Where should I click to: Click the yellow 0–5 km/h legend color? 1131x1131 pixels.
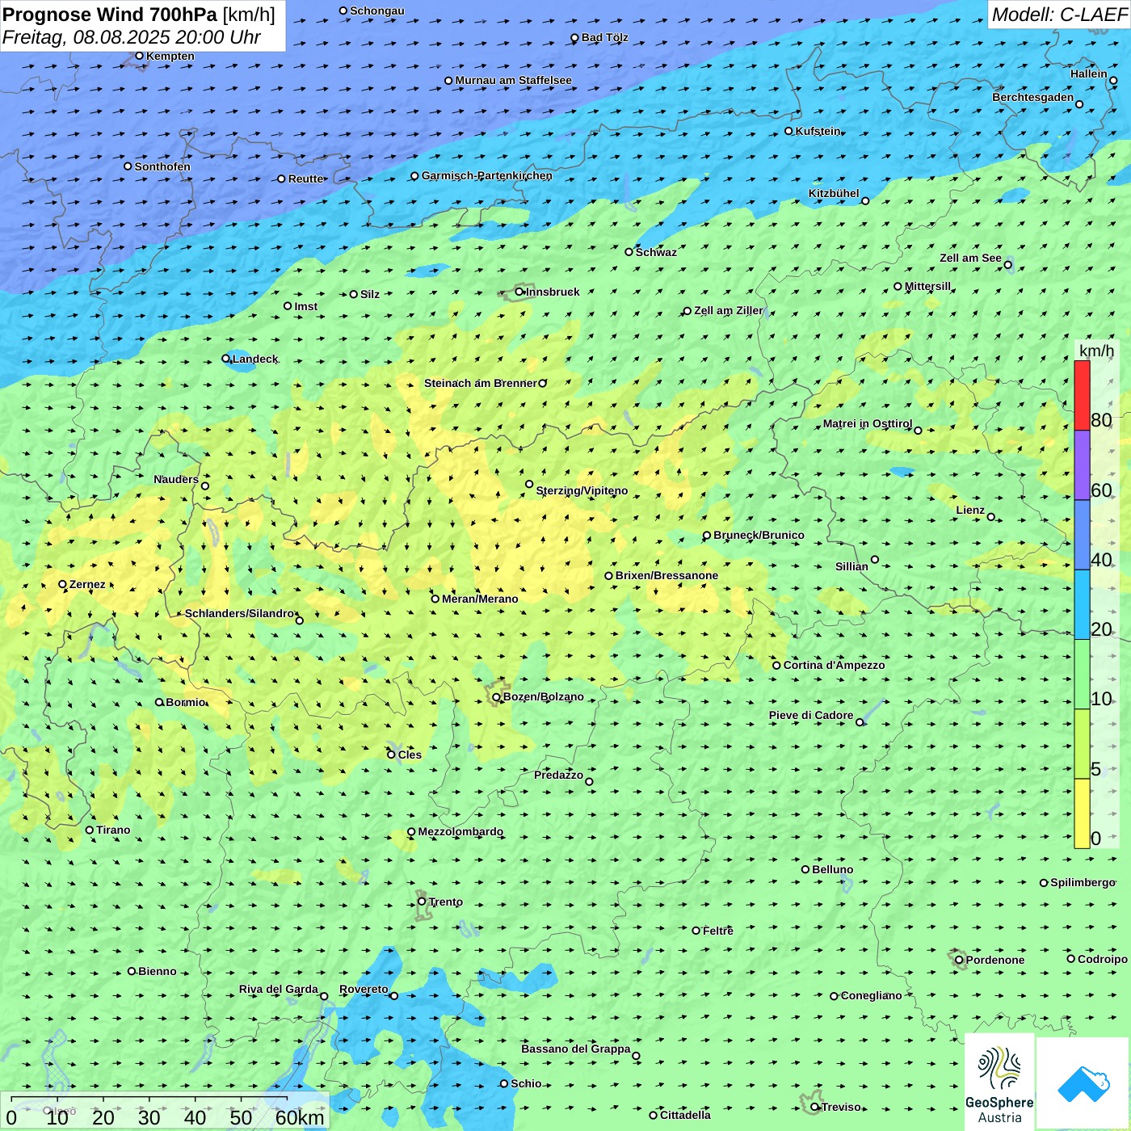[1082, 814]
